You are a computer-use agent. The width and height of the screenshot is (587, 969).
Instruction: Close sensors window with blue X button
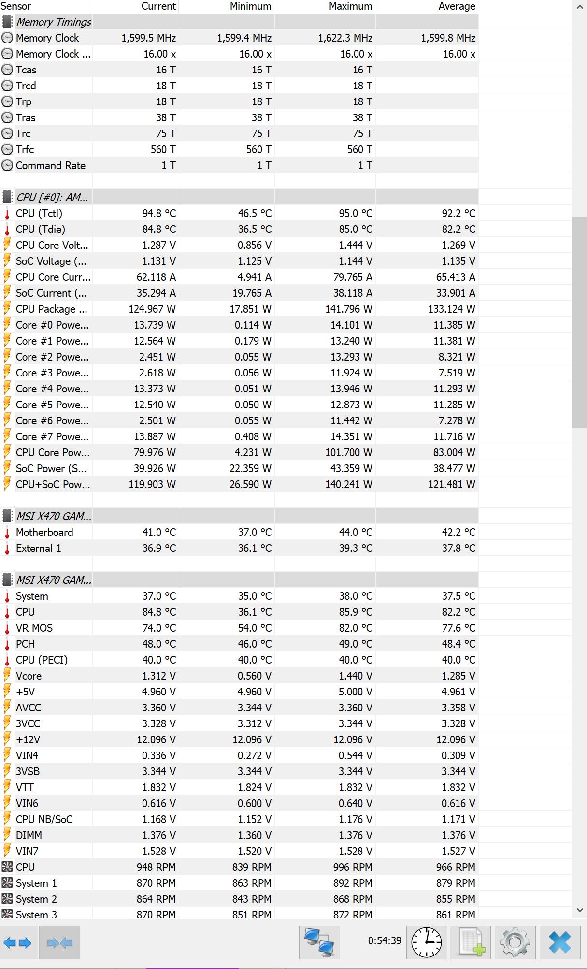560,942
